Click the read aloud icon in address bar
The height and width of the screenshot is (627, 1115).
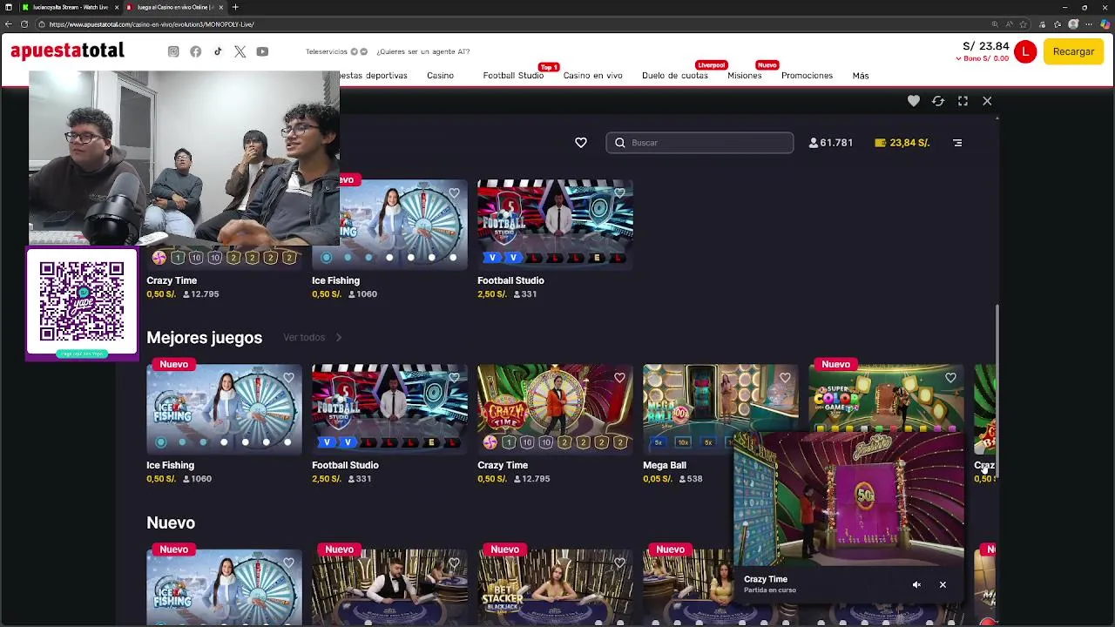pyautogui.click(x=1011, y=24)
